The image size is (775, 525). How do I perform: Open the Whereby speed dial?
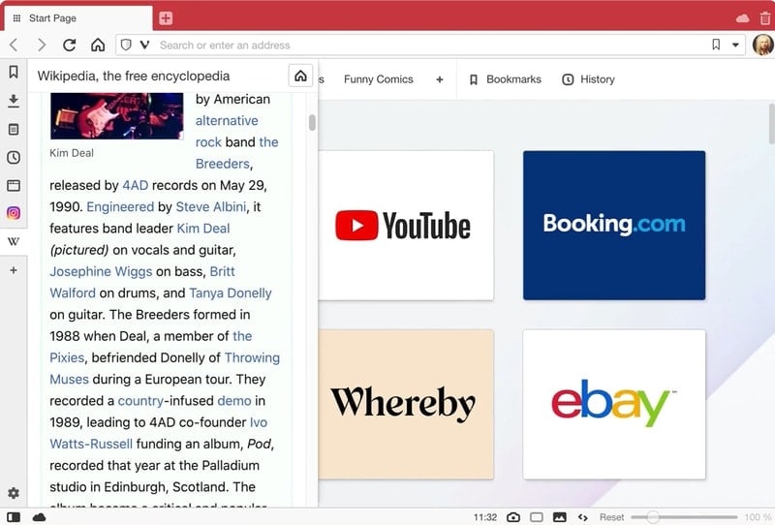pos(406,404)
